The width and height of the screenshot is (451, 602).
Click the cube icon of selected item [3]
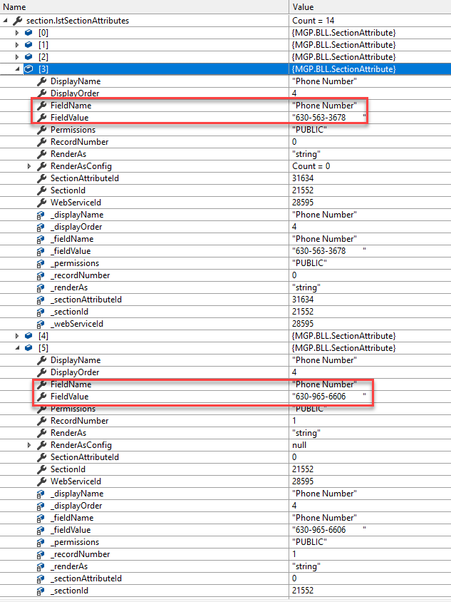[28, 69]
